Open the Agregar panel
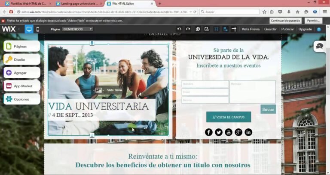The height and width of the screenshot is (175, 330). (x=21, y=73)
